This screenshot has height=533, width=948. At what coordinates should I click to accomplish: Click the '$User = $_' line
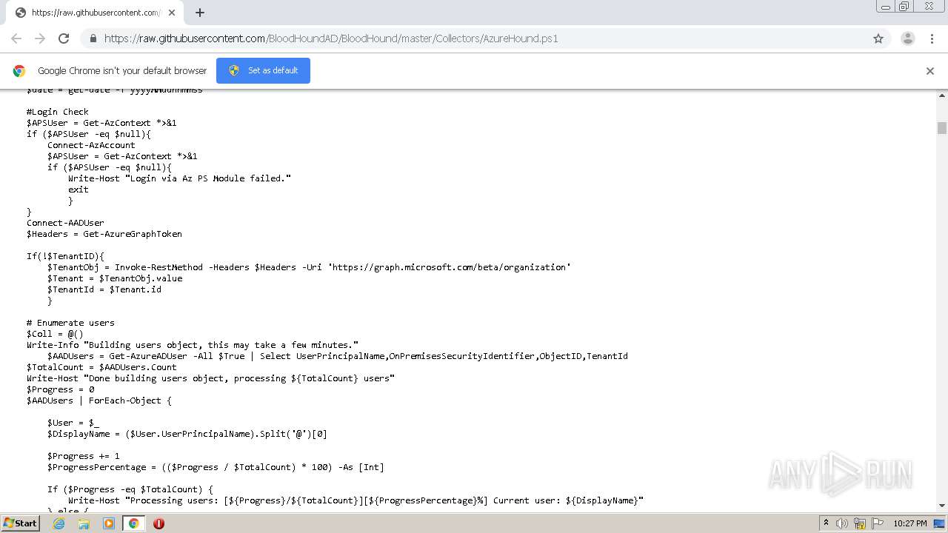73,423
